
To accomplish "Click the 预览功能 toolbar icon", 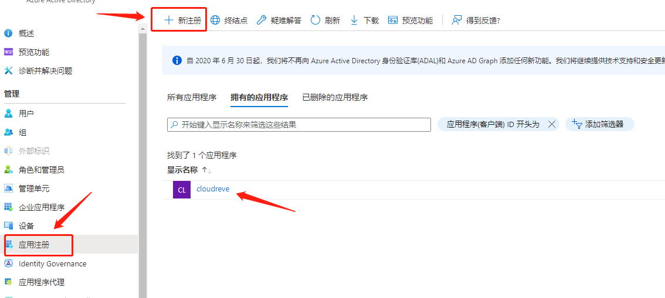I will coord(393,20).
